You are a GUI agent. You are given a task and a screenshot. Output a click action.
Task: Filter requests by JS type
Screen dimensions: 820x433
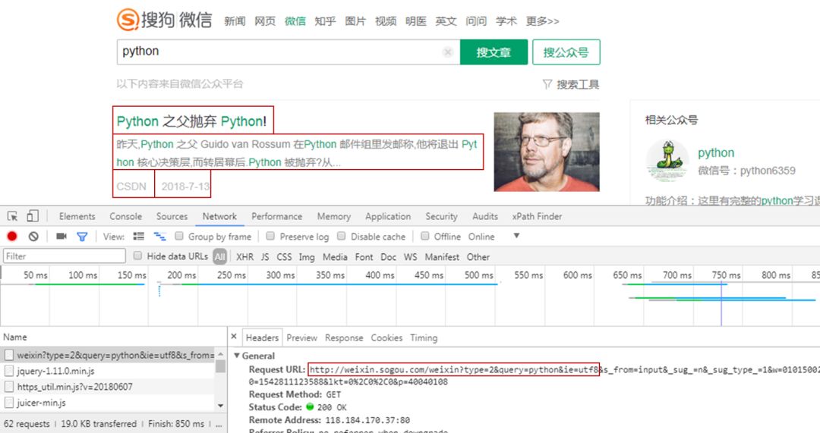[x=265, y=257]
